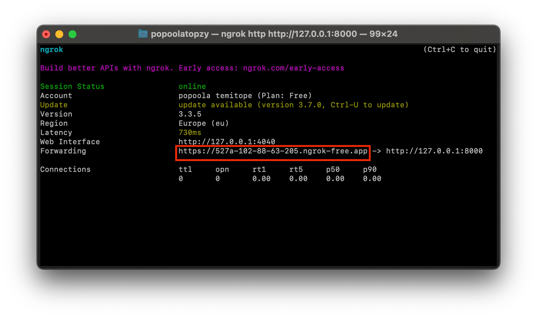This screenshot has height=318, width=537.
Task: Click the 'Region' label
Action: [x=54, y=123]
